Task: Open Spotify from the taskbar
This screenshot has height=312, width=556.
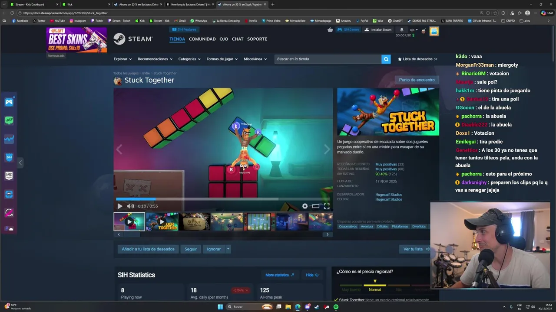Action: pos(336,307)
